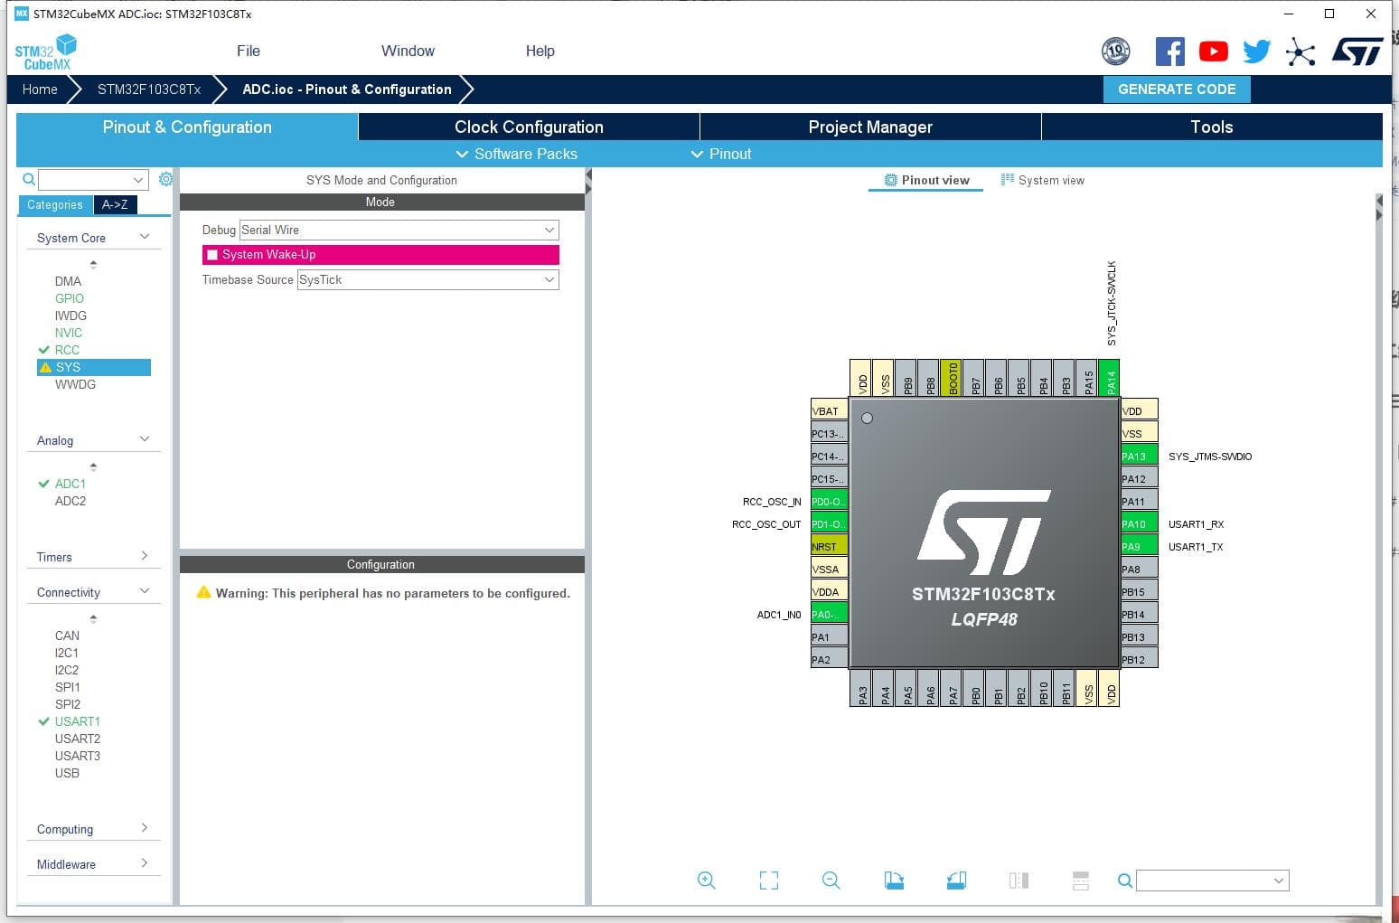Toggle the System Wake-Up checkbox
This screenshot has width=1399, height=923.
(212, 255)
